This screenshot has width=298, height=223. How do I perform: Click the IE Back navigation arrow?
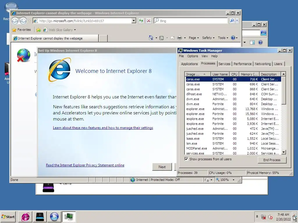pyautogui.click(x=15, y=21)
